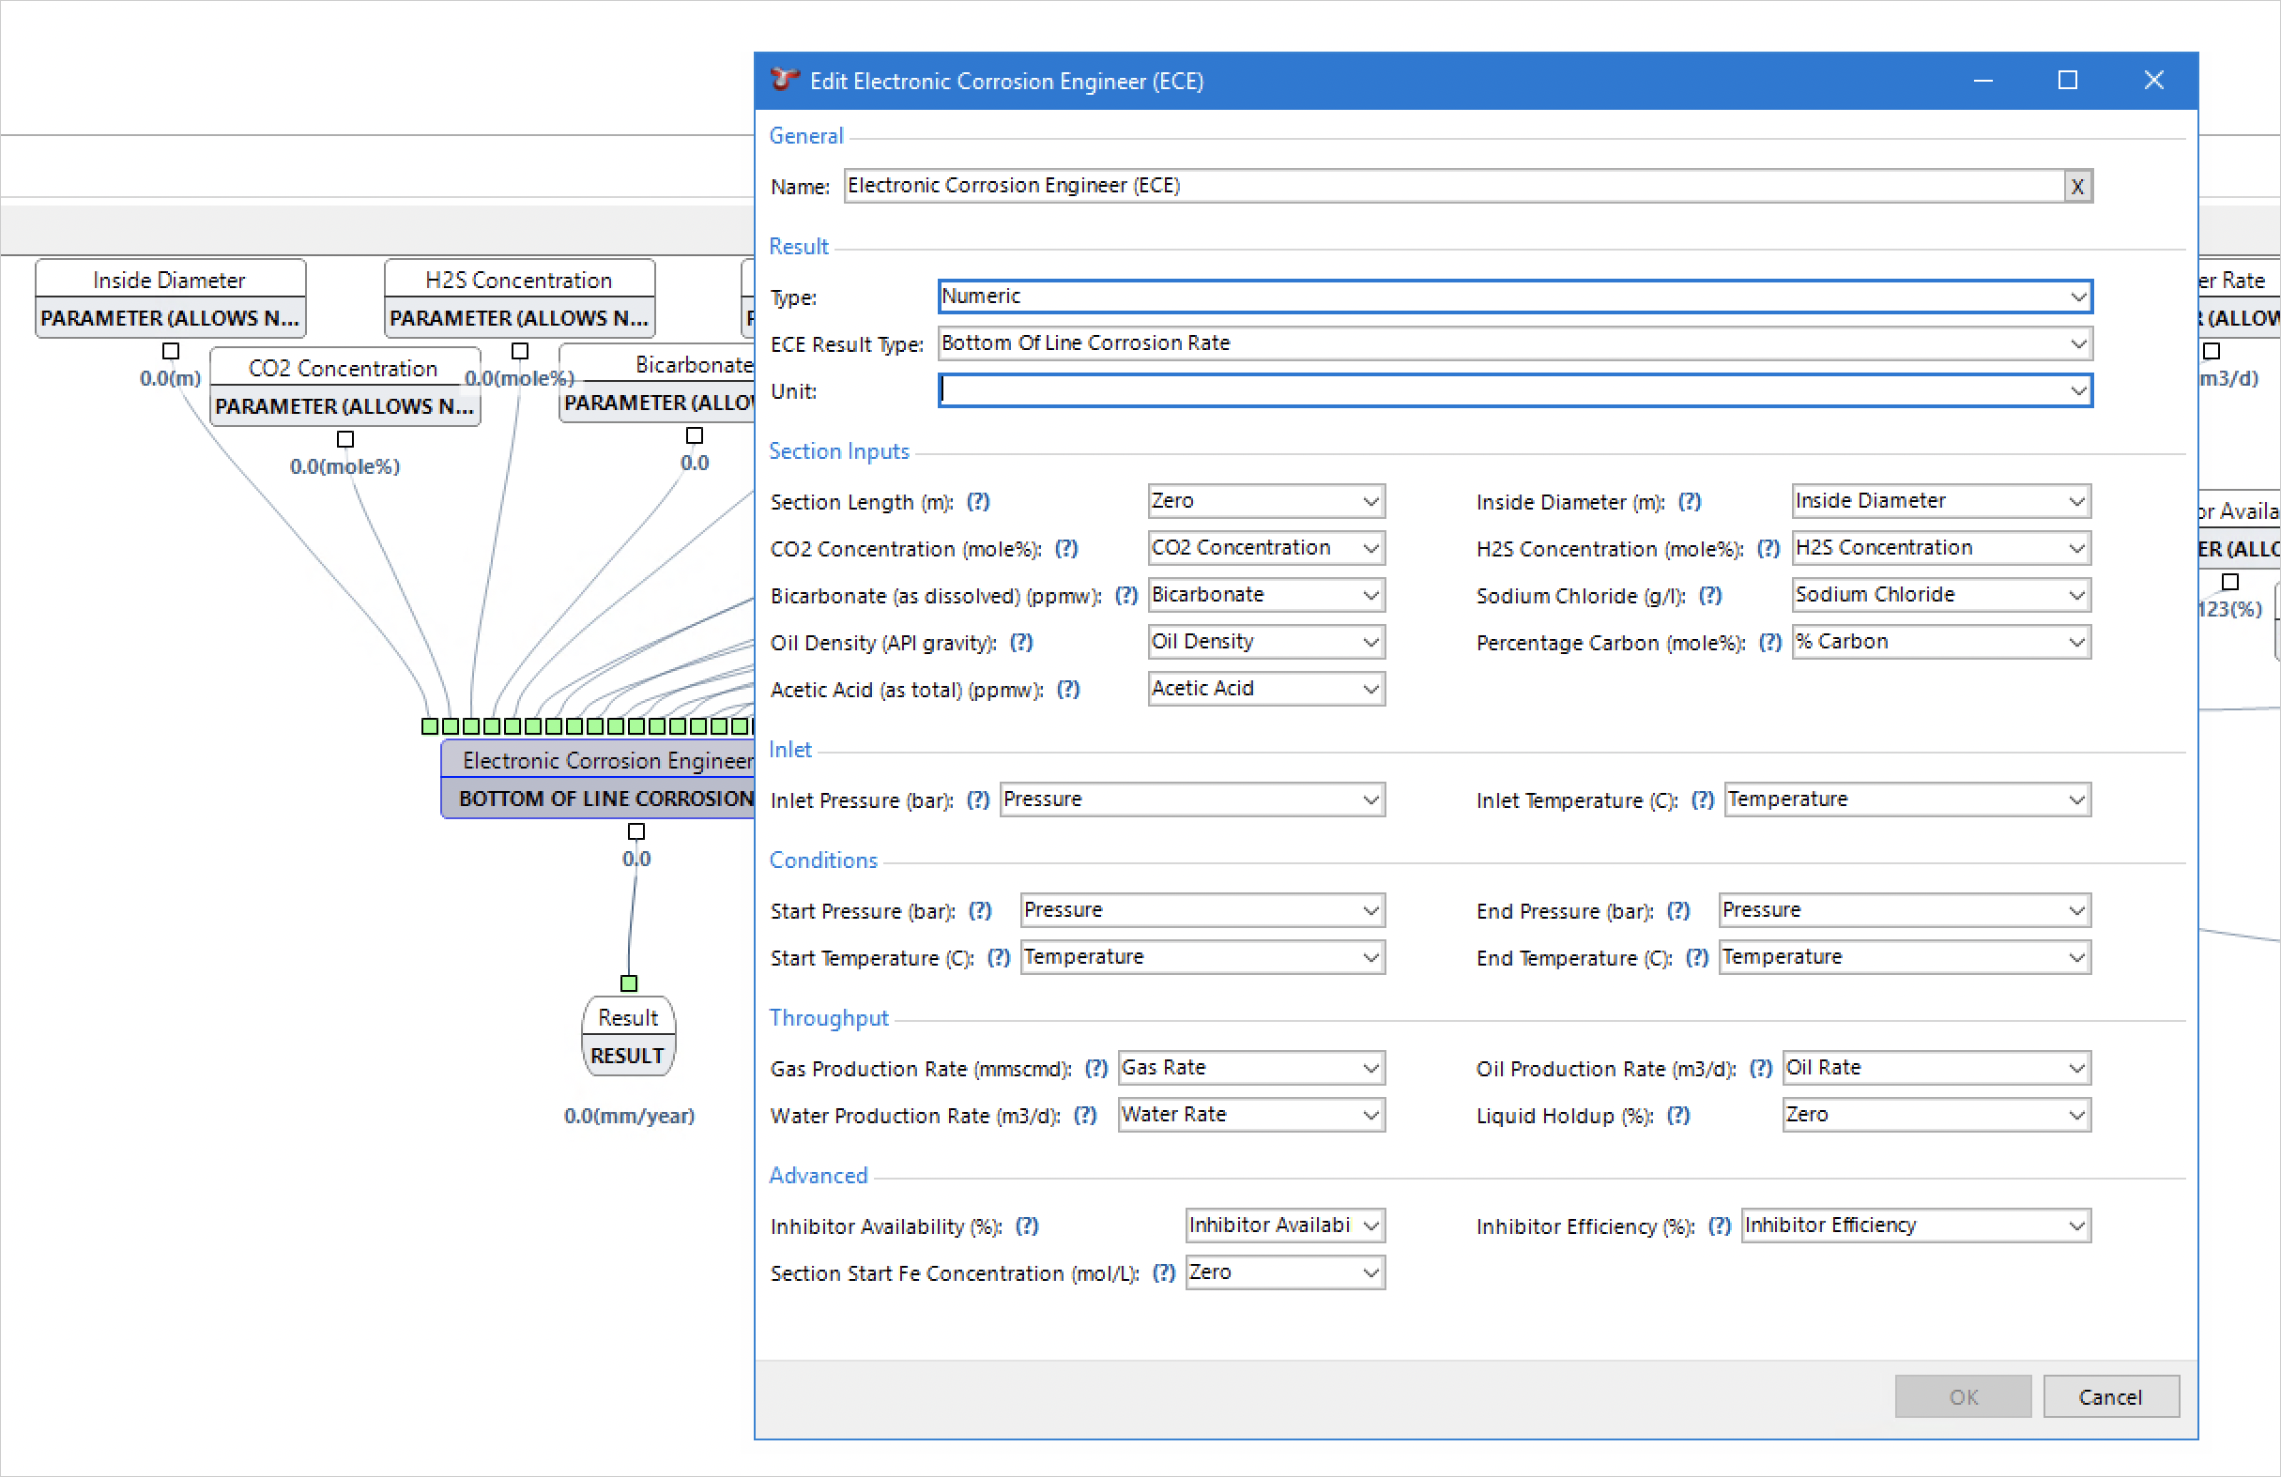2281x1477 pixels.
Task: Open the ECE Result Type dropdown
Action: pos(2077,343)
